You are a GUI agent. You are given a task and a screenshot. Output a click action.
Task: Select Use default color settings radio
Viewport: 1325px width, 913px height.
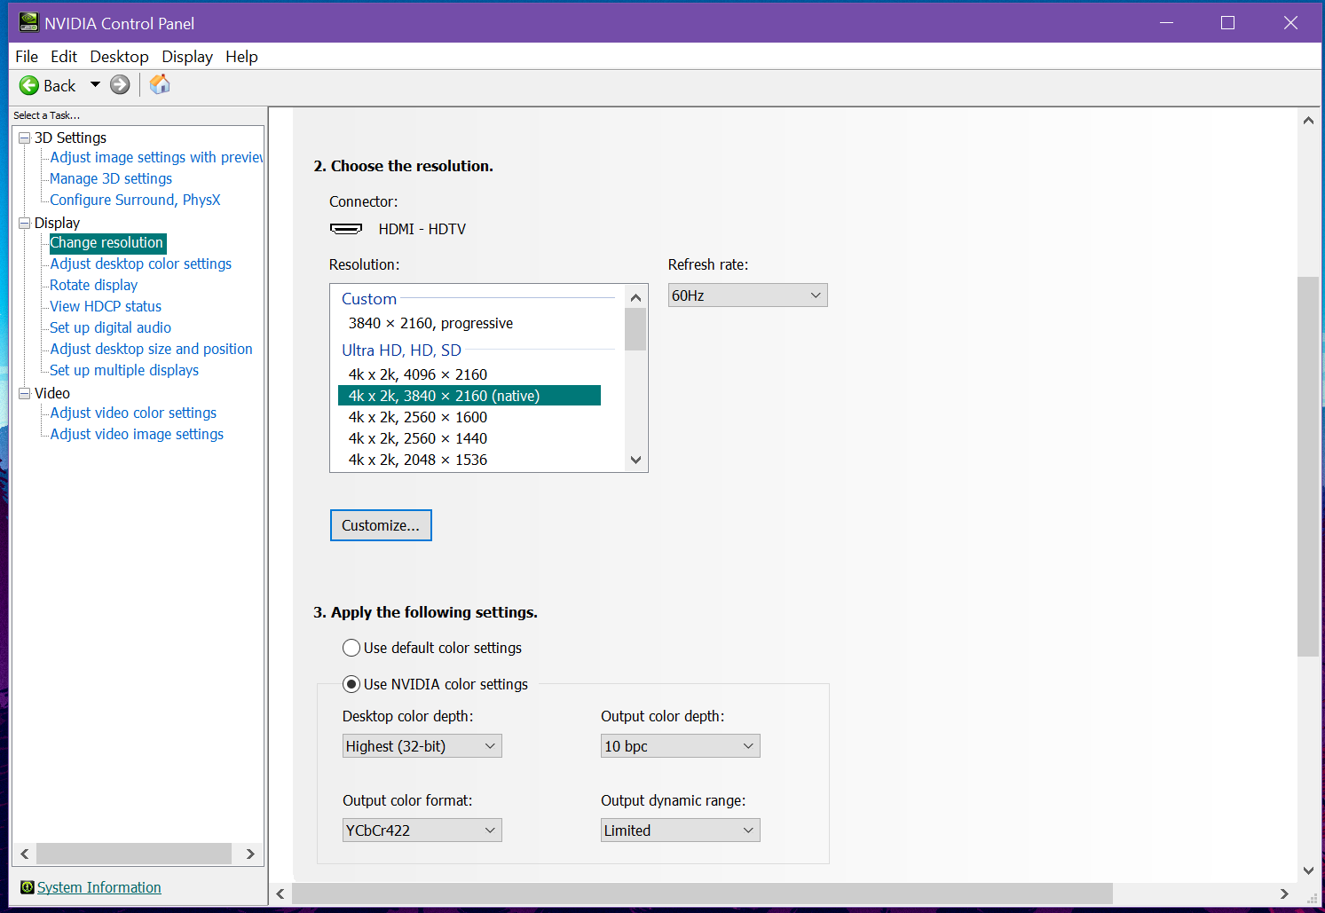tap(351, 648)
